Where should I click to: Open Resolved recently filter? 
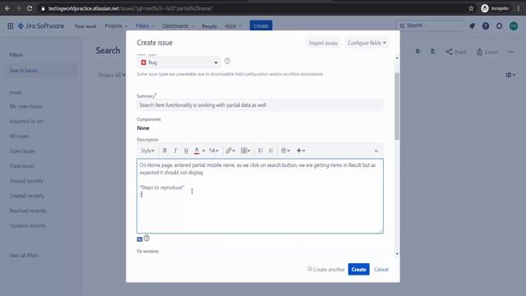pos(28,210)
